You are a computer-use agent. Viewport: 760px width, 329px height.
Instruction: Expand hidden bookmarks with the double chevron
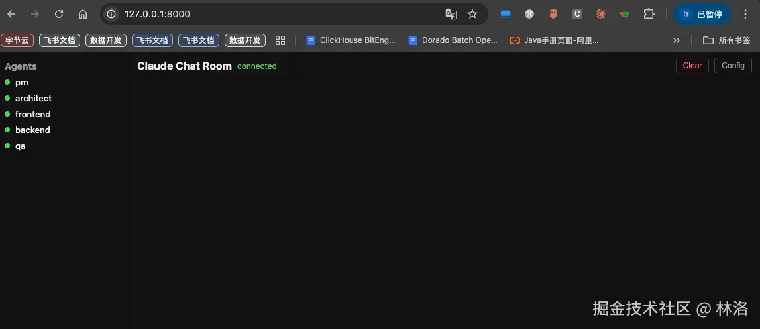676,40
